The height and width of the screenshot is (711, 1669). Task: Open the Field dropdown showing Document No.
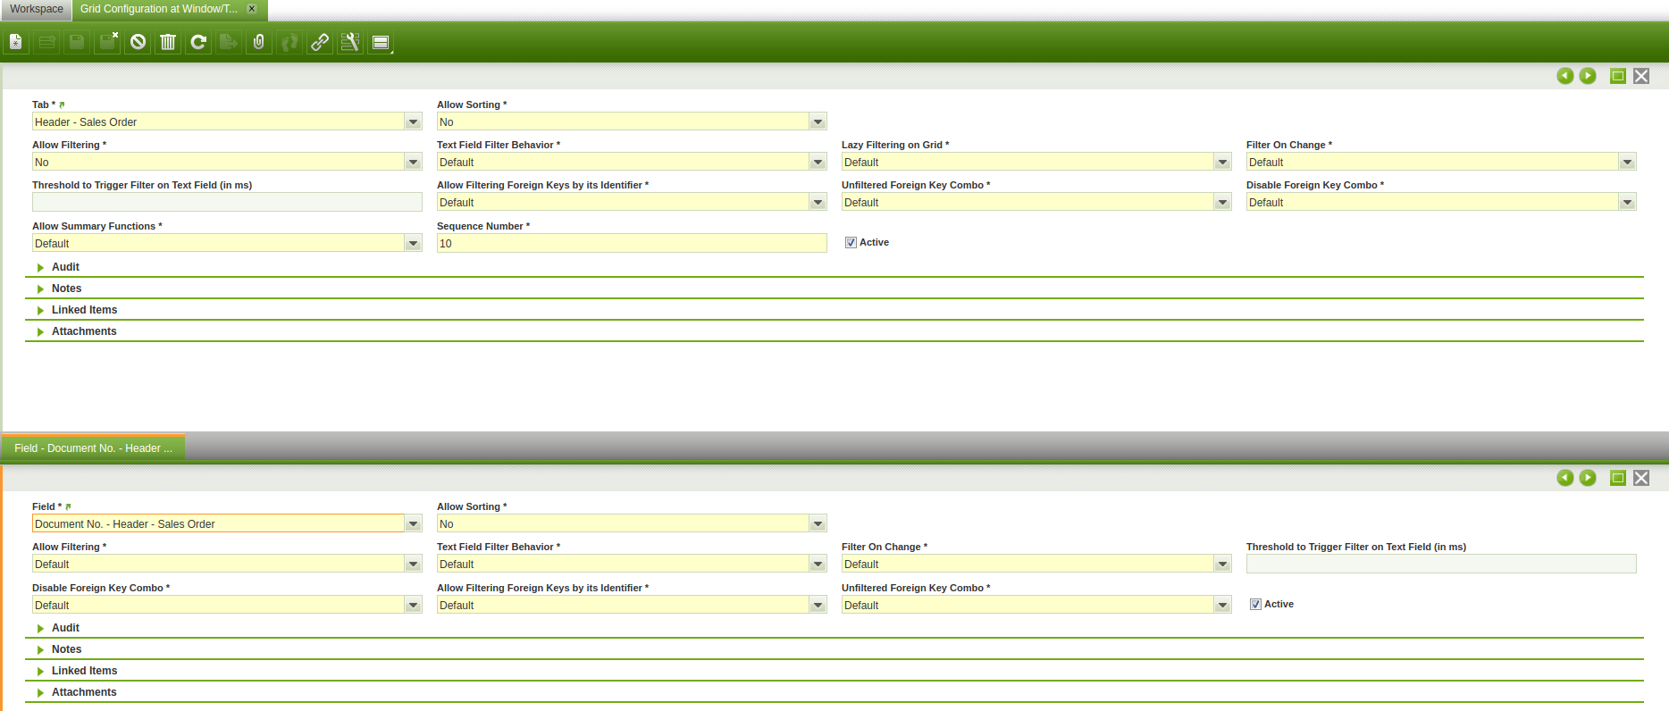[413, 523]
